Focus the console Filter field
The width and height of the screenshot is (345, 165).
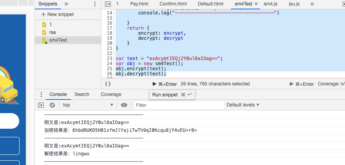click(179, 105)
